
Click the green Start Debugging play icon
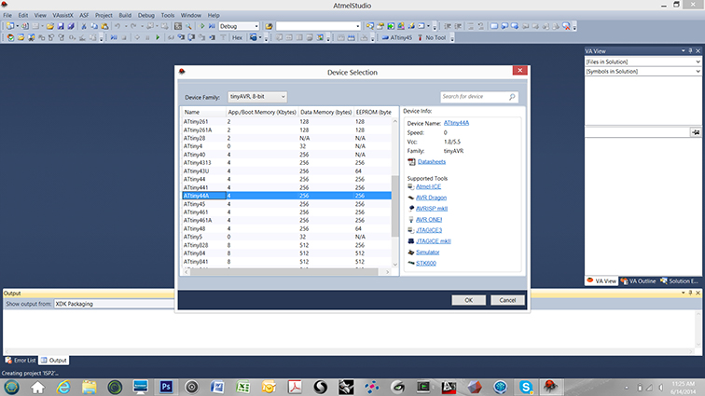coord(158,38)
